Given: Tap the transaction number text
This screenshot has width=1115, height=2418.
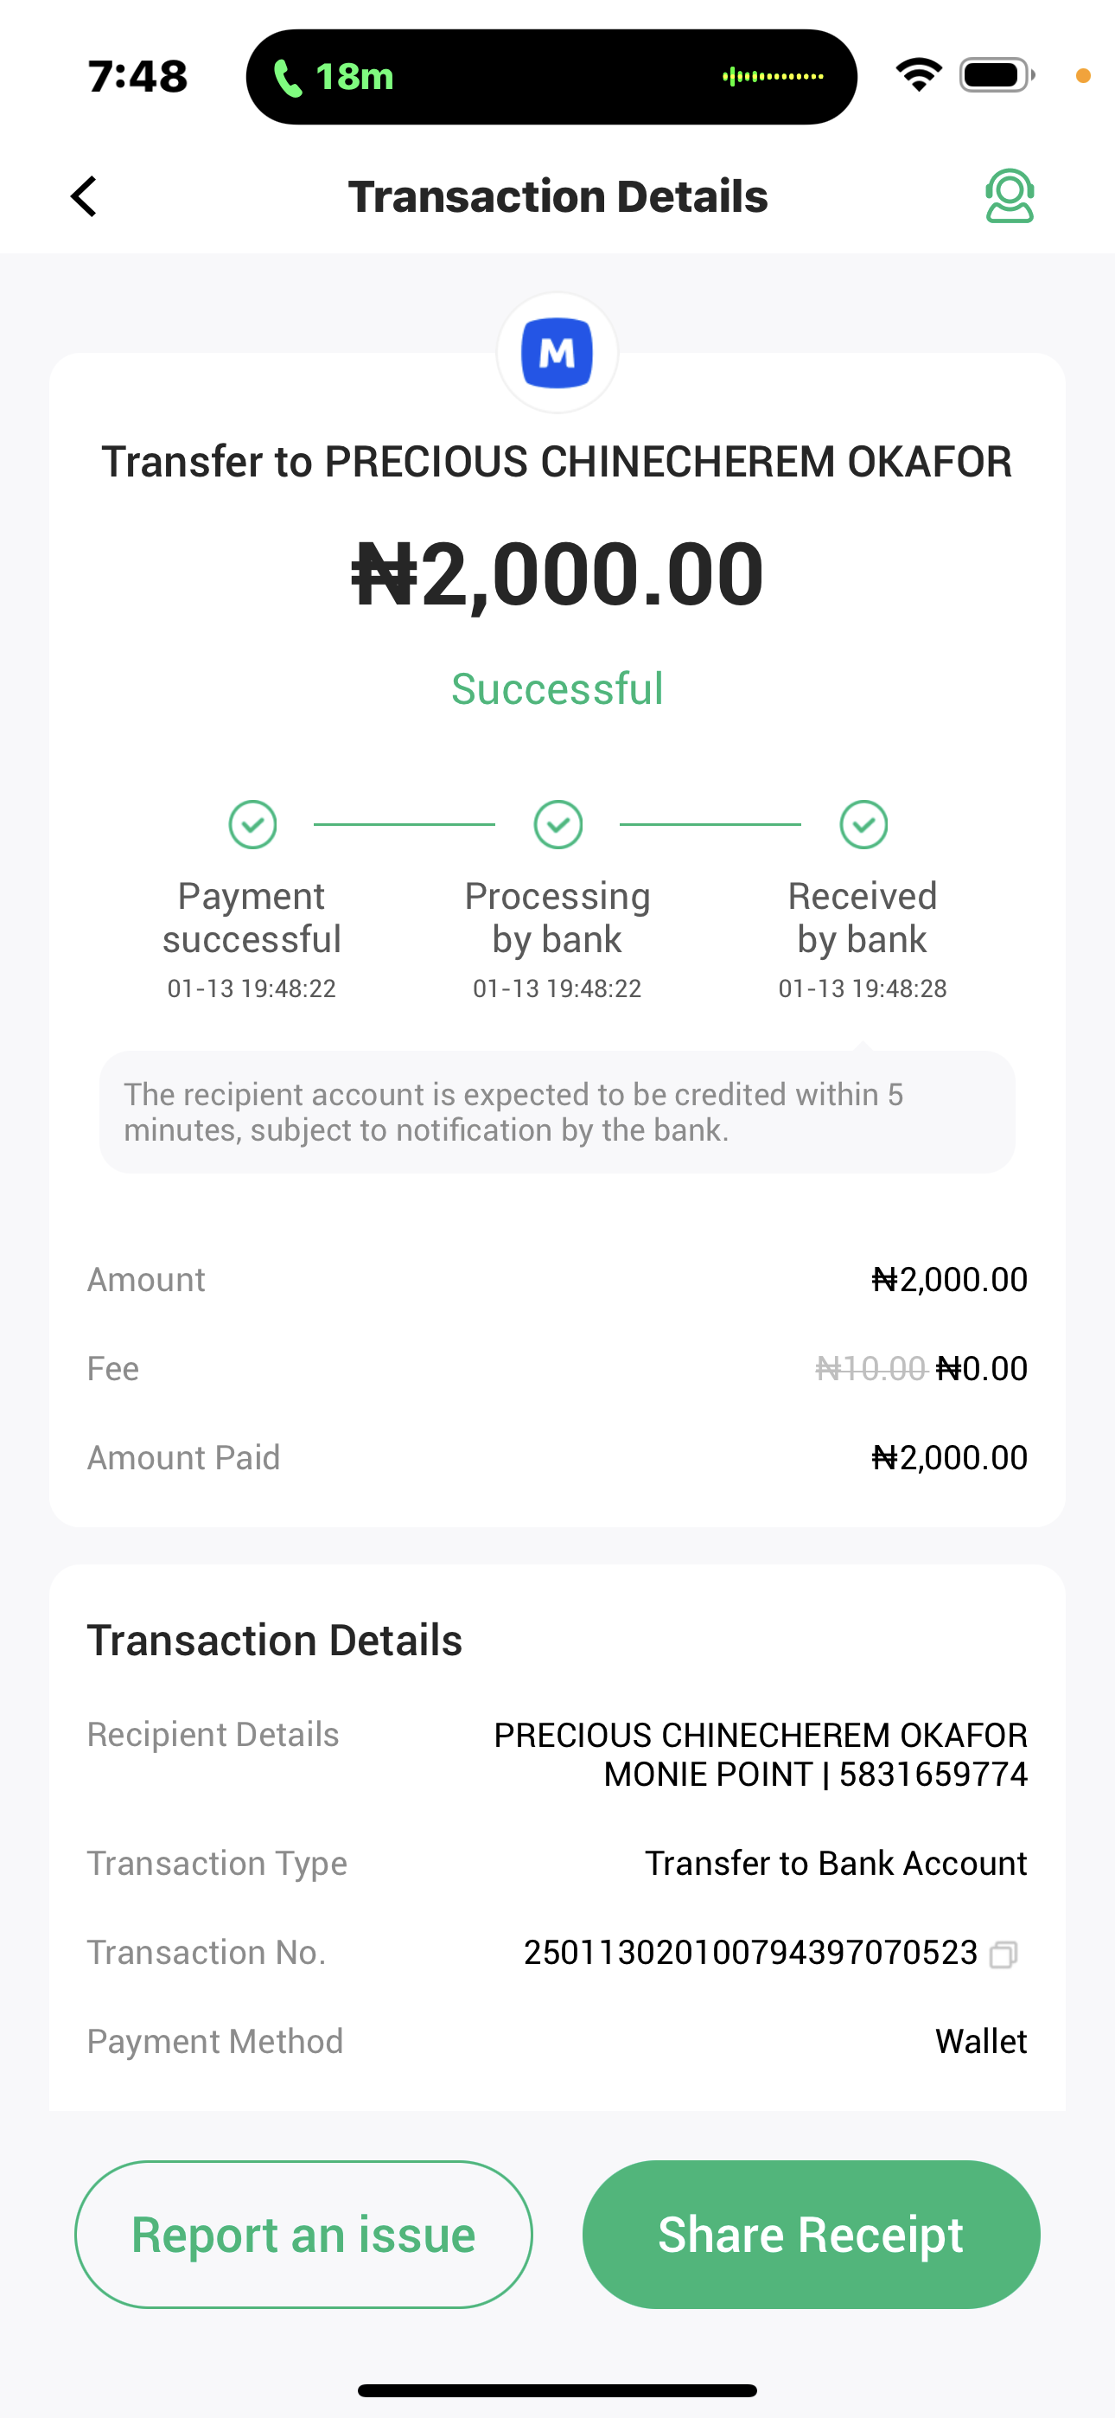Looking at the screenshot, I should 750,1953.
